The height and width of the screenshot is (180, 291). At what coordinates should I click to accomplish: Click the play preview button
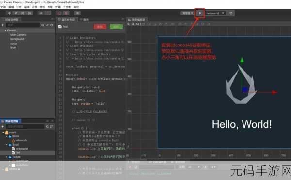tap(200, 13)
